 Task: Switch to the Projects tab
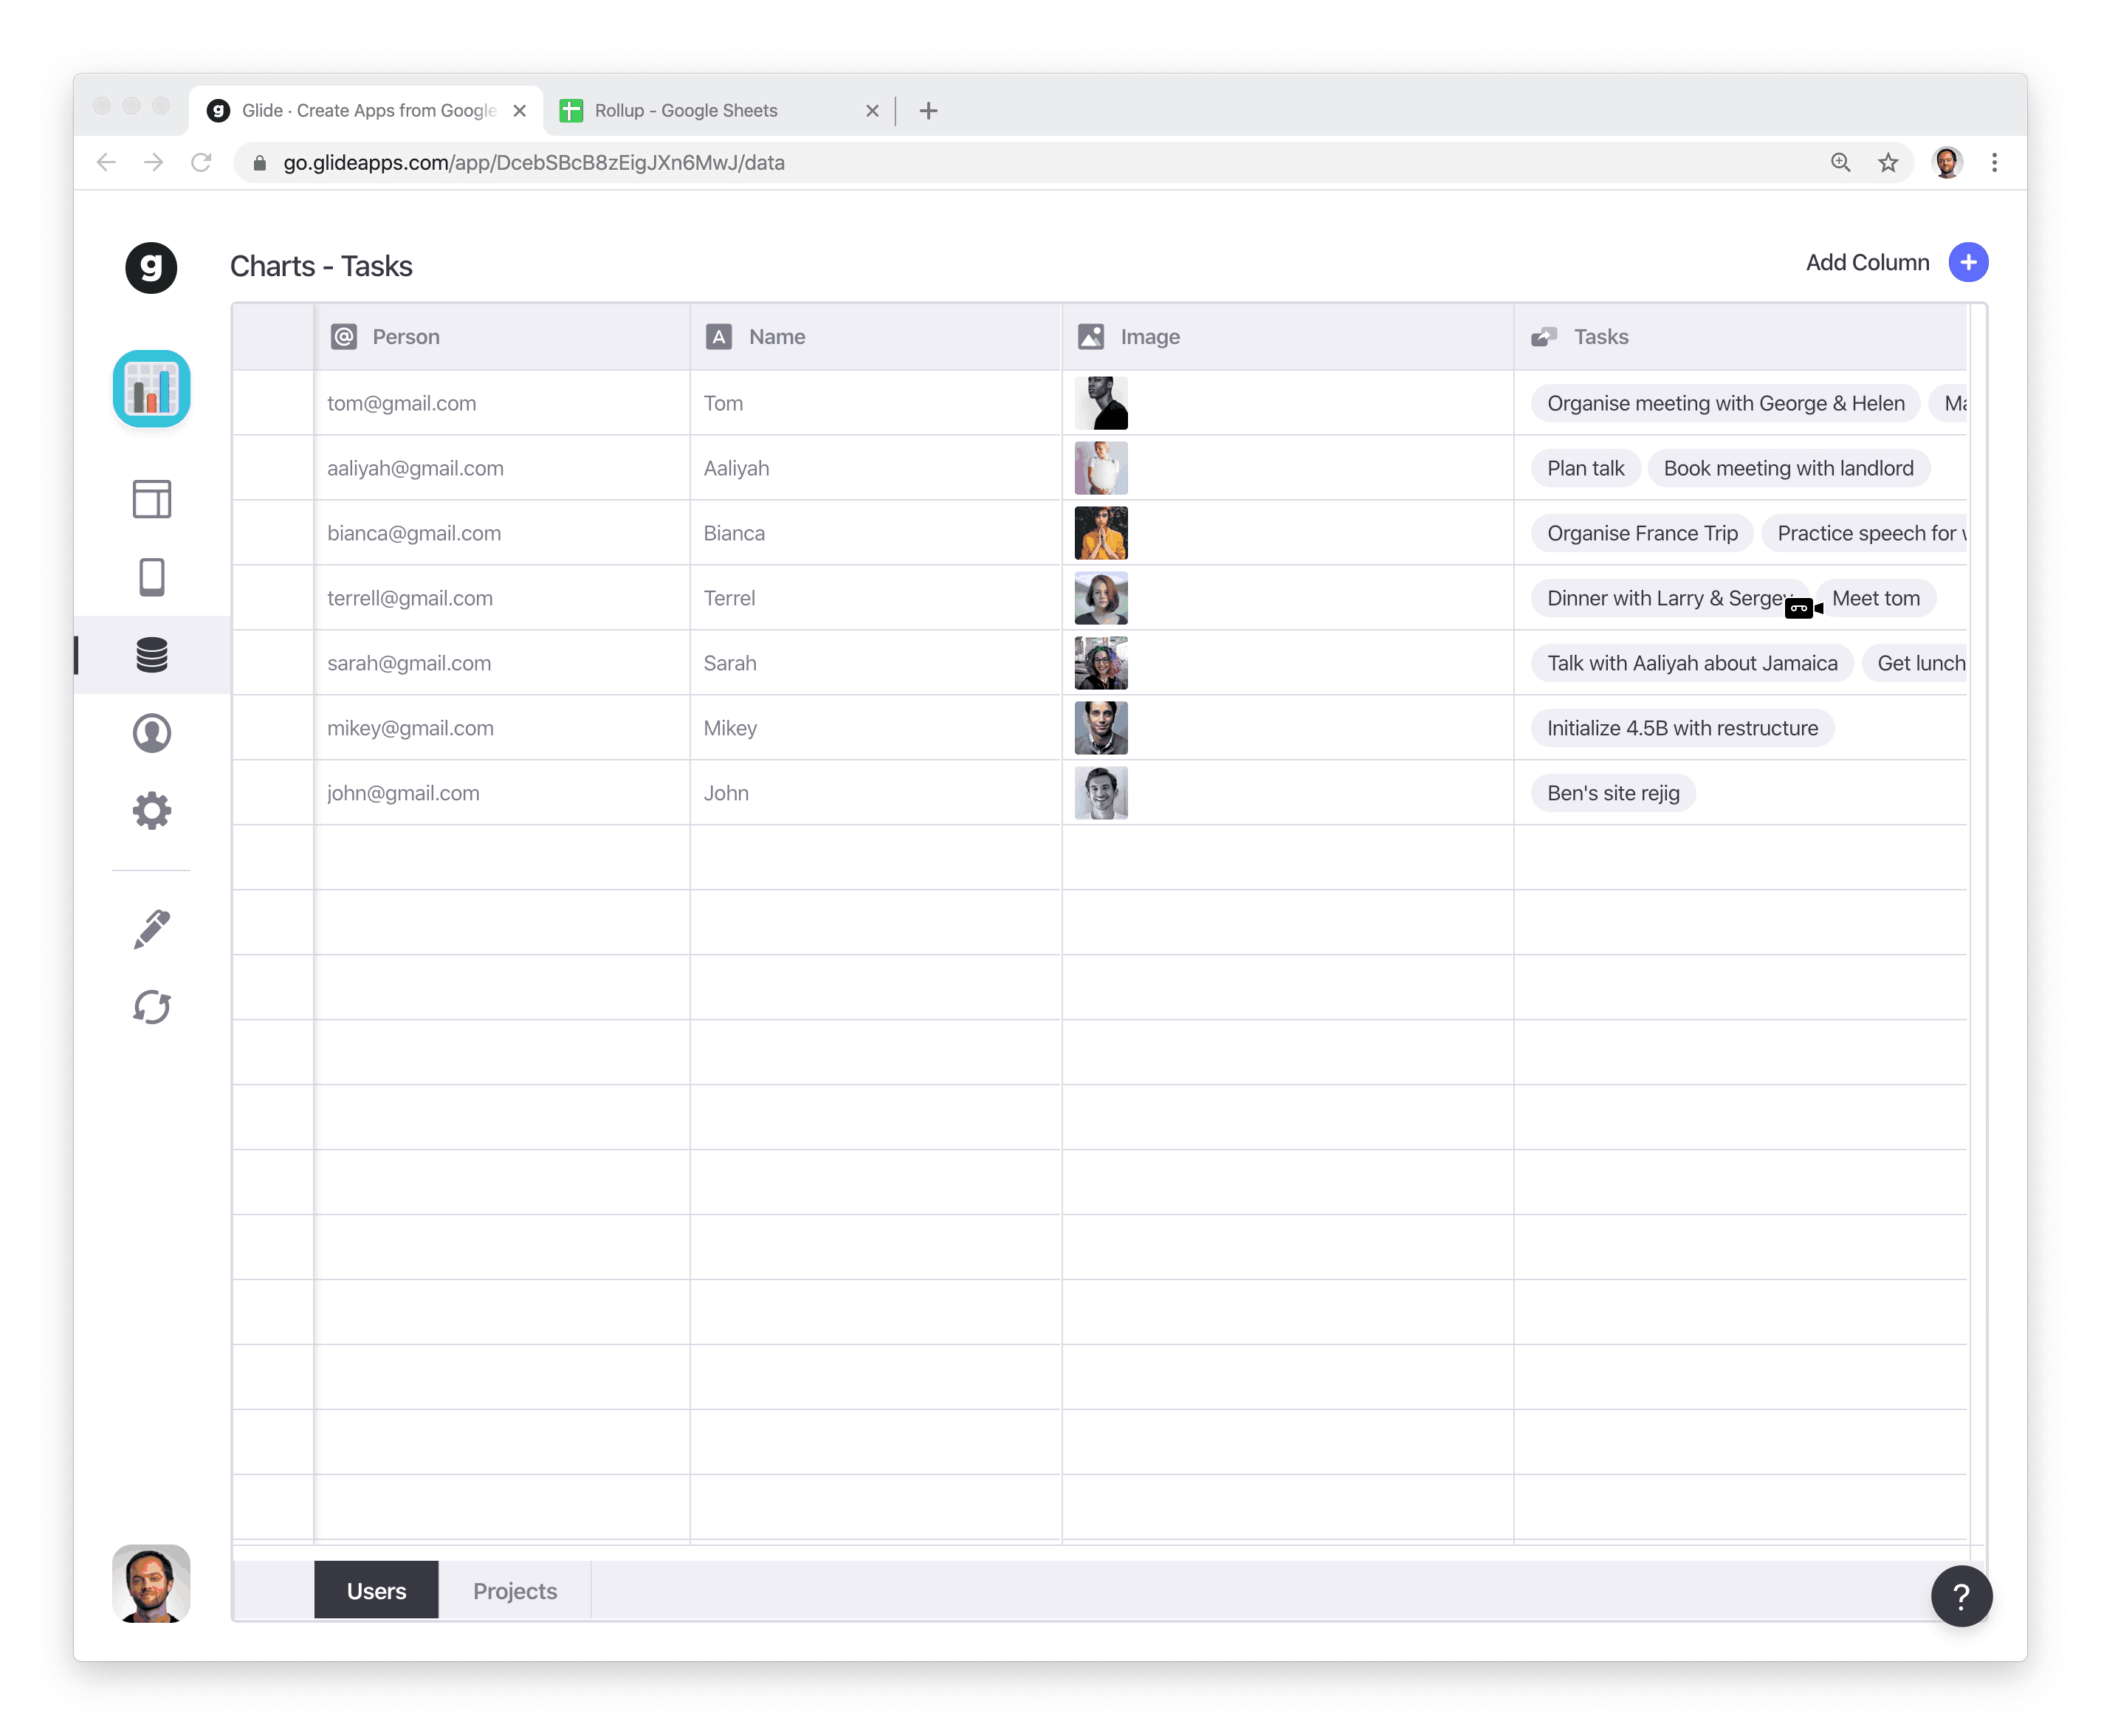pyautogui.click(x=515, y=1590)
